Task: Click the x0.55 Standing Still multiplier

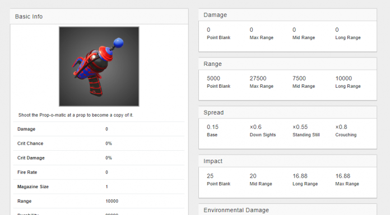Action: click(x=300, y=127)
